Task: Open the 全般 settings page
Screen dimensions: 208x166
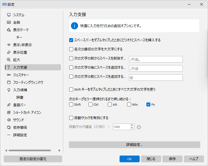Action: [x=33, y=22]
